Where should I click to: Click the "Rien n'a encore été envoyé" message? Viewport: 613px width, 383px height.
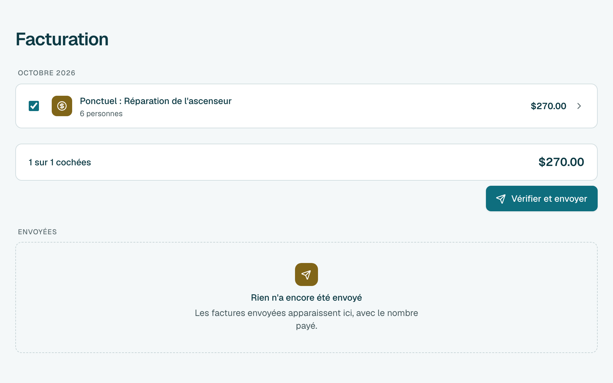tap(306, 297)
